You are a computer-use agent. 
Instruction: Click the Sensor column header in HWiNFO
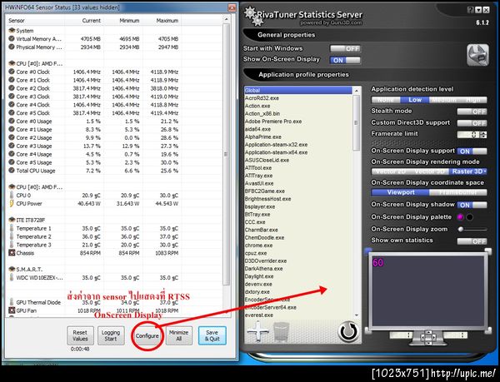pyautogui.click(x=35, y=21)
